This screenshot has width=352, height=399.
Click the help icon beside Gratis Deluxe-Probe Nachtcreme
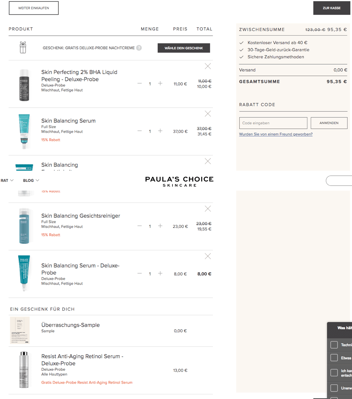pos(139,48)
